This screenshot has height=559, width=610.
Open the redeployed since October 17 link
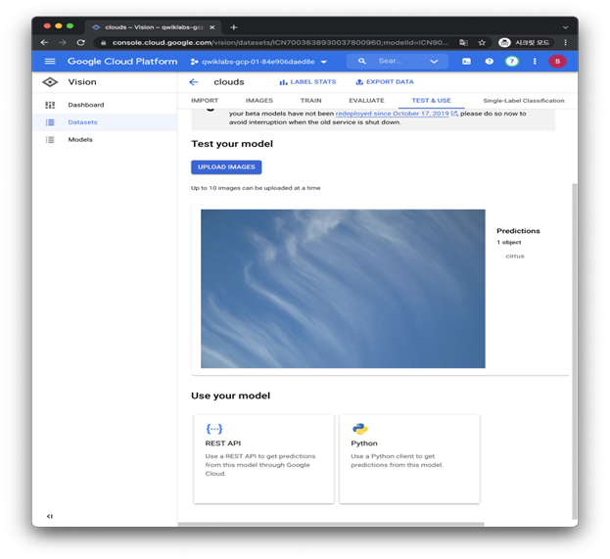point(392,114)
